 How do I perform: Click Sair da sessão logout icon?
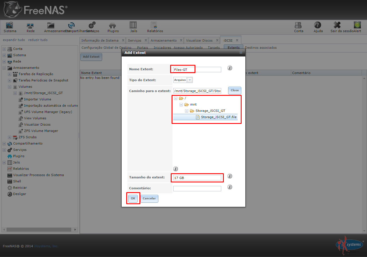pos(337,25)
